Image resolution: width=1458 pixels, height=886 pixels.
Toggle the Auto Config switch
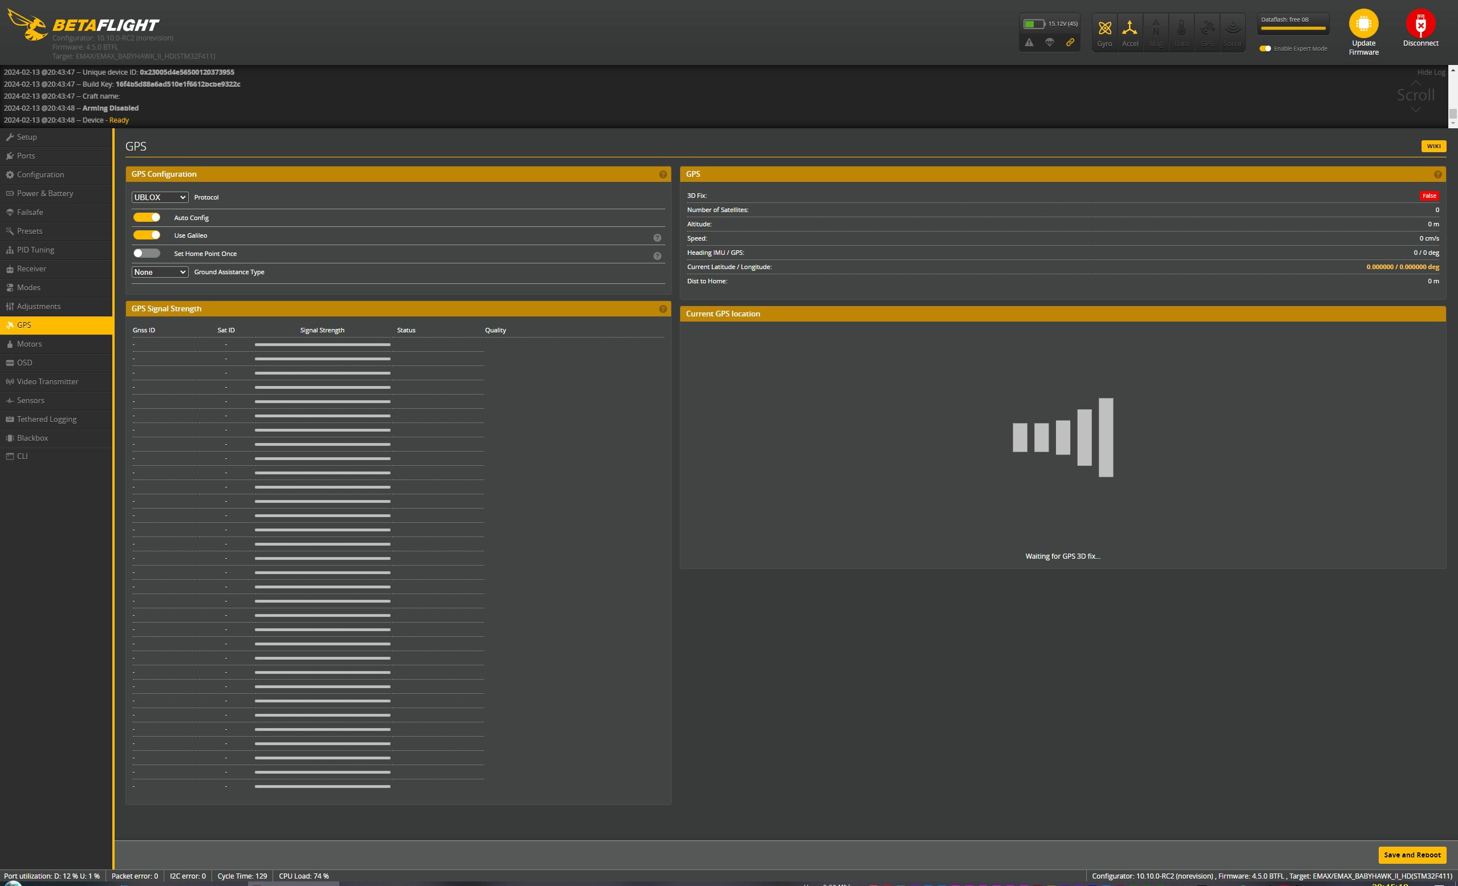[146, 217]
